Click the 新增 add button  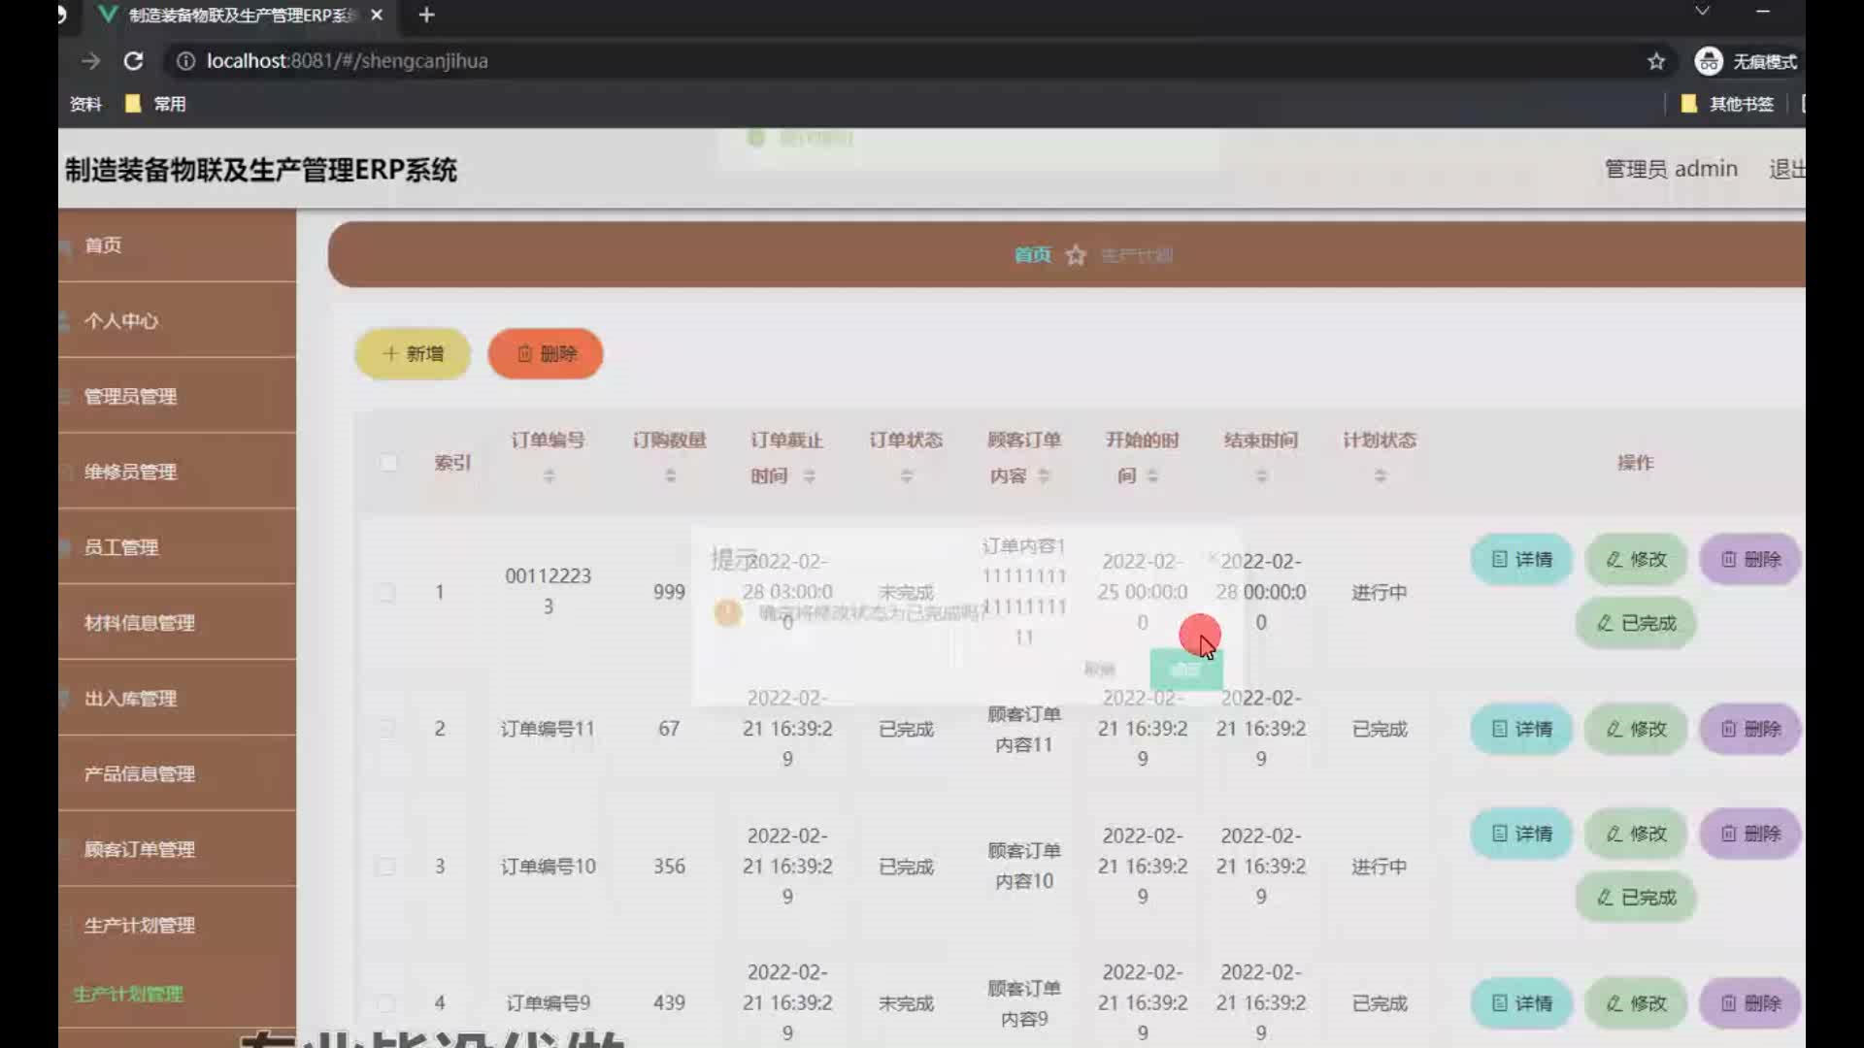coord(413,354)
